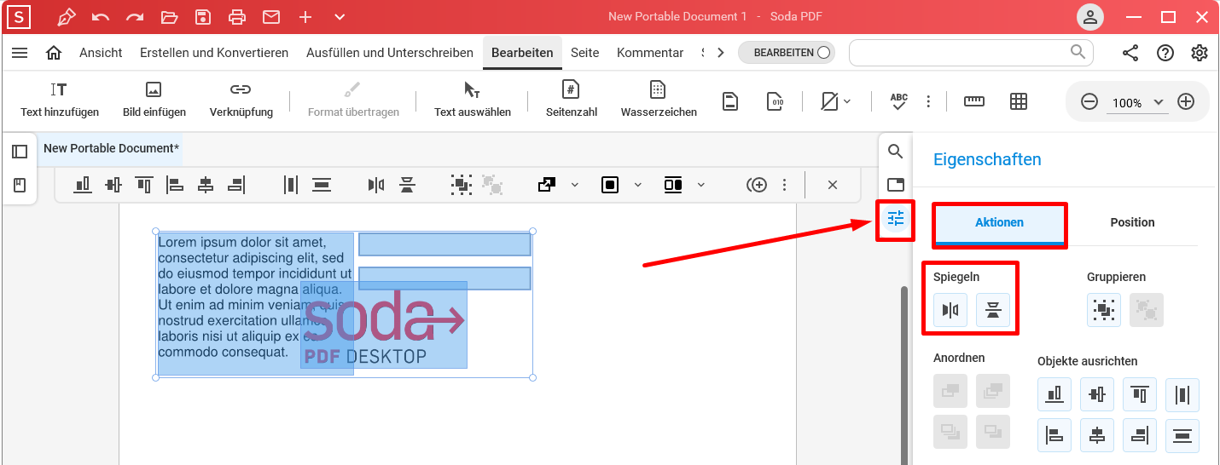This screenshot has width=1220, height=465.
Task: Click the Text auswählen button
Action: pos(472,100)
